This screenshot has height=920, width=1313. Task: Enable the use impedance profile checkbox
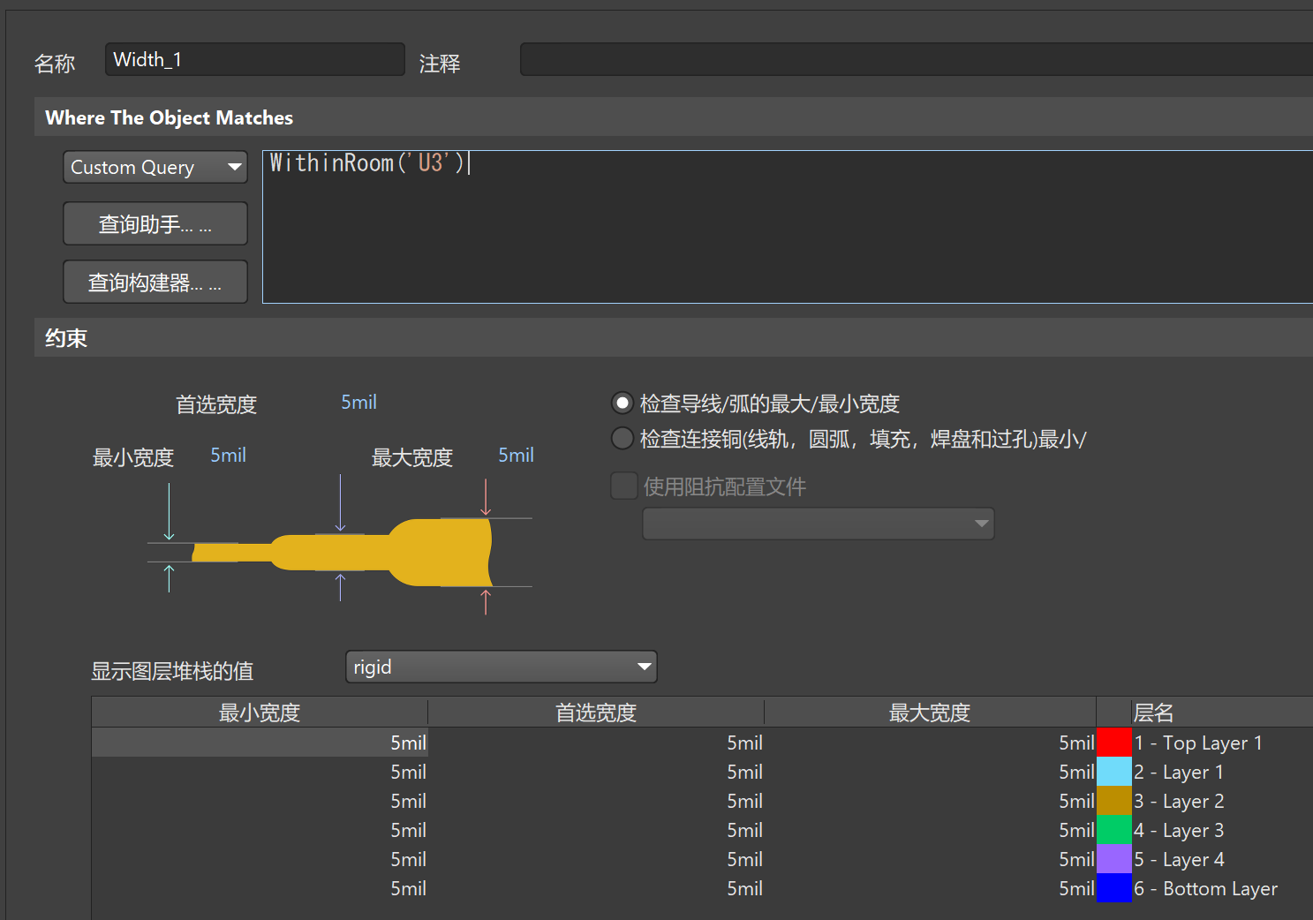click(624, 486)
